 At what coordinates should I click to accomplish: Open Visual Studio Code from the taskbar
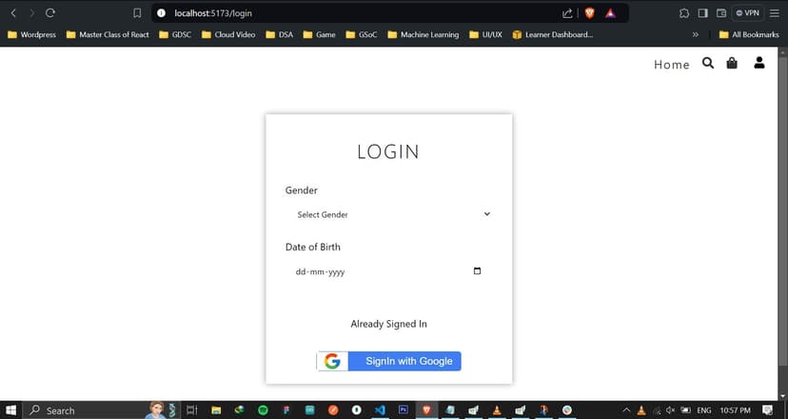tap(380, 409)
